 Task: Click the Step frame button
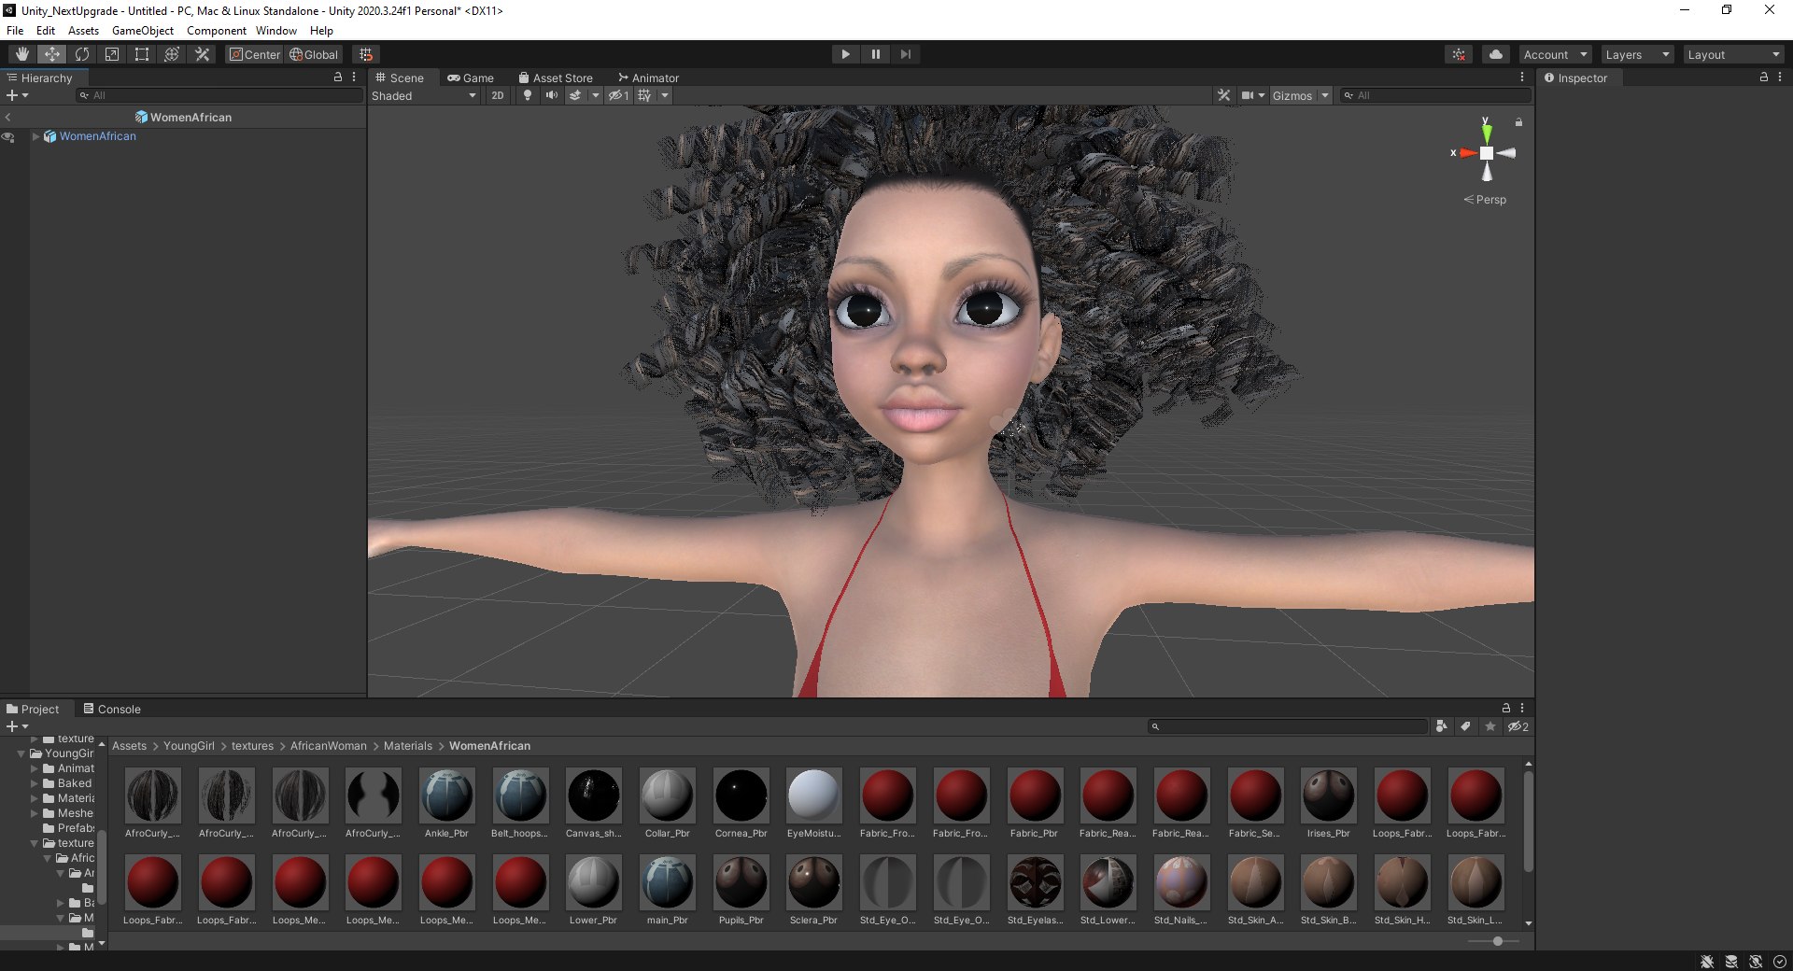[905, 54]
